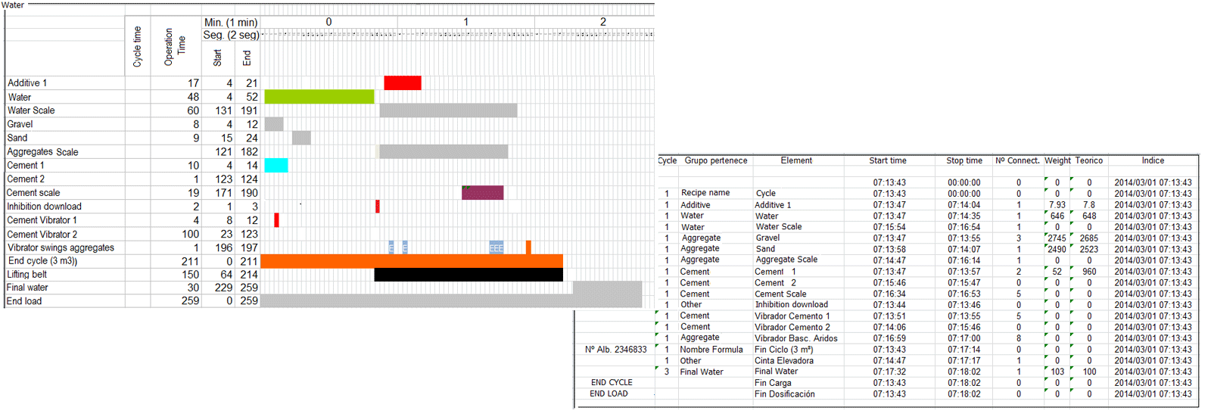Select the 'Stop time' table header
Screen dimensions: 1211x420
coord(964,160)
